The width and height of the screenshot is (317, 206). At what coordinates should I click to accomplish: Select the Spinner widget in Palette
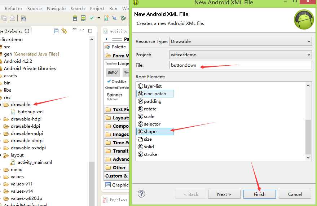pos(115,96)
